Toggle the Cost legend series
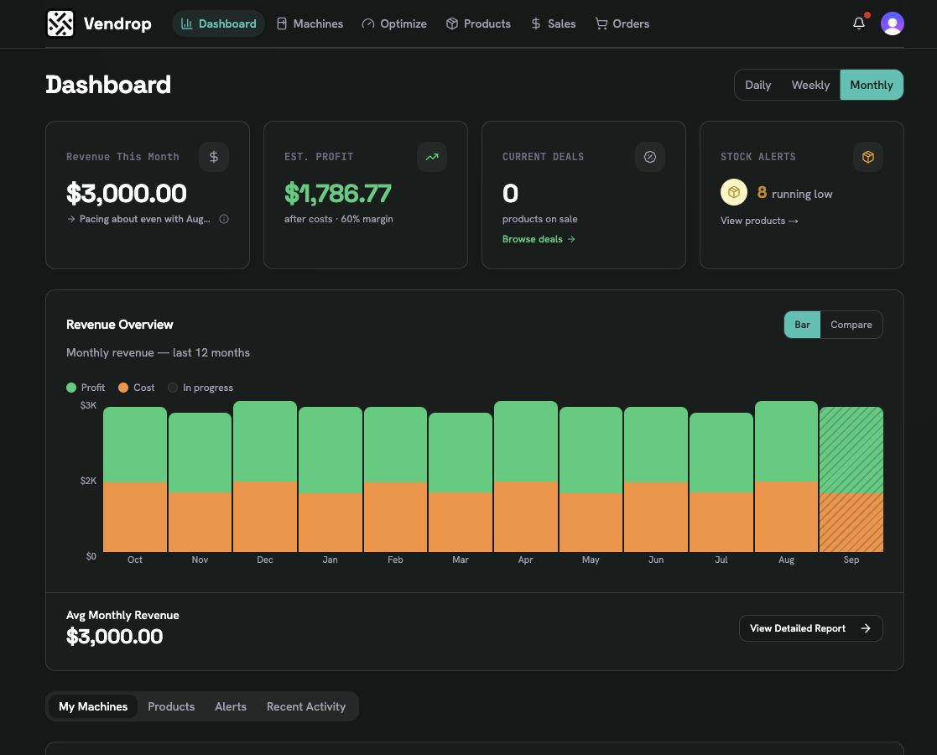The height and width of the screenshot is (755, 937). click(136, 388)
